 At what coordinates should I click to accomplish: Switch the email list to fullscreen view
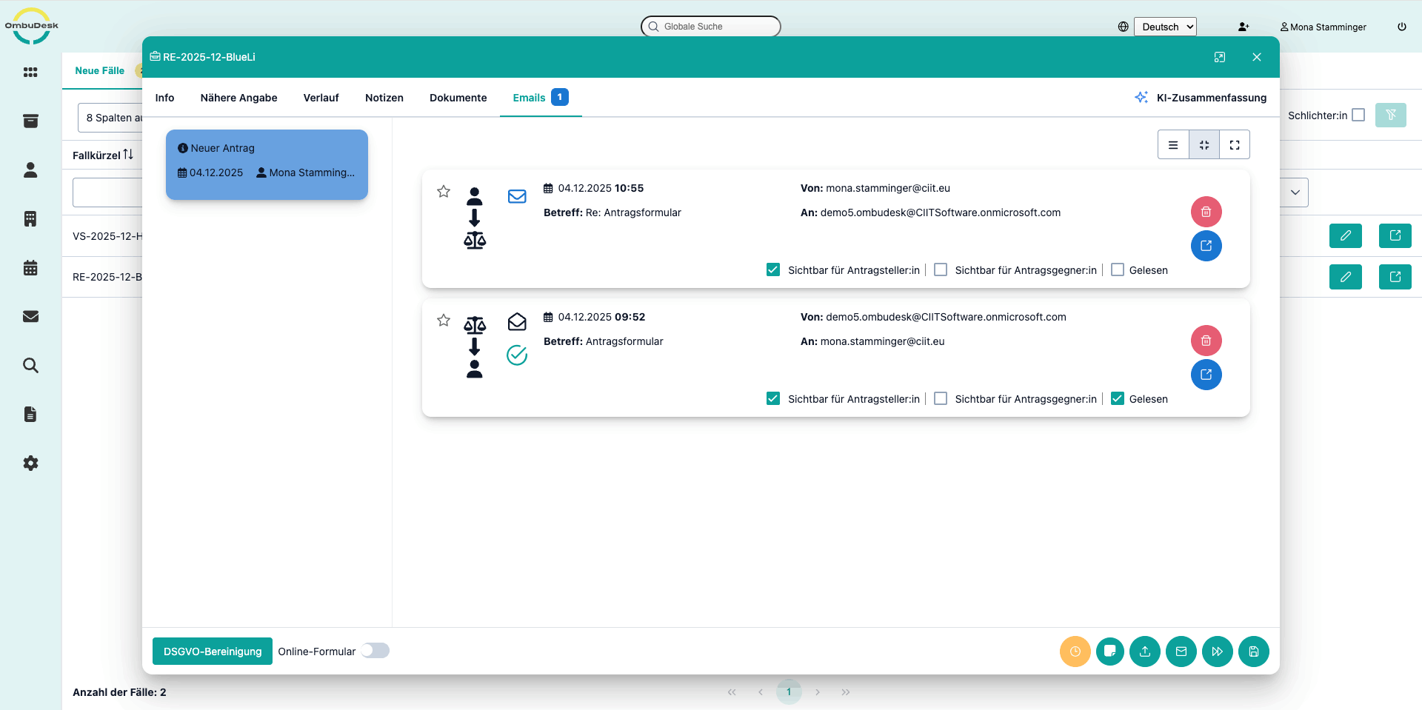point(1235,145)
